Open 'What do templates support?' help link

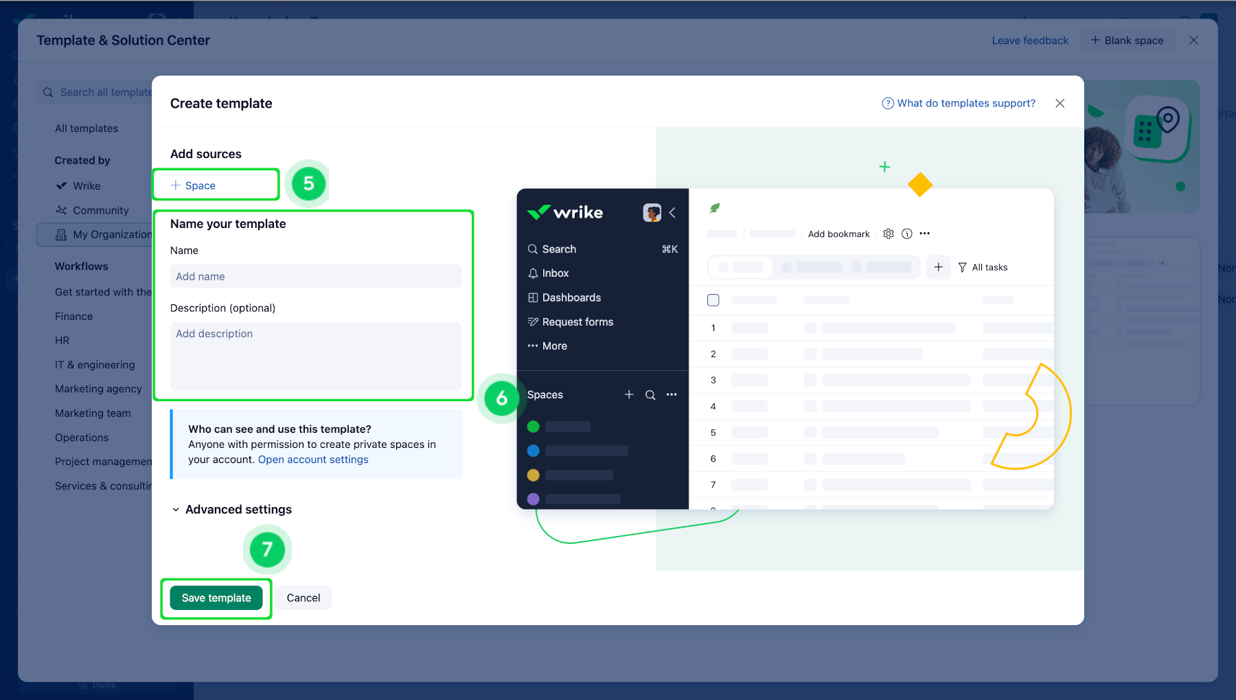pyautogui.click(x=959, y=103)
